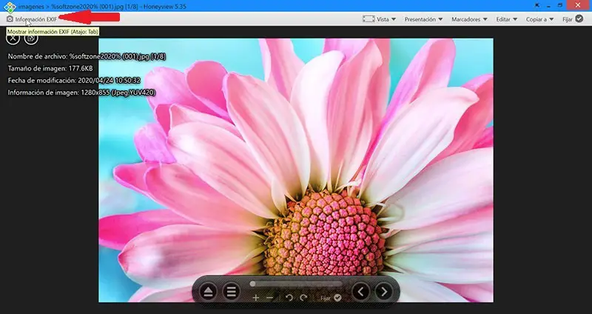Rotate image counterclockwise

point(289,298)
